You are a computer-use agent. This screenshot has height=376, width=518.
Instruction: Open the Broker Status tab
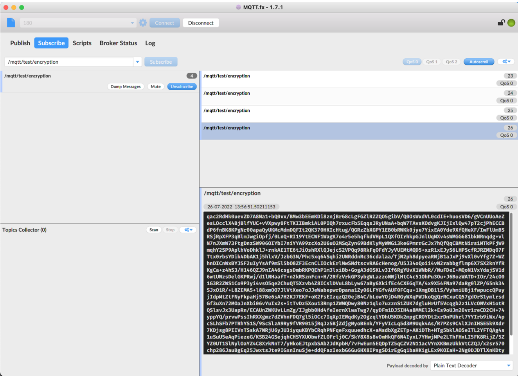click(118, 43)
